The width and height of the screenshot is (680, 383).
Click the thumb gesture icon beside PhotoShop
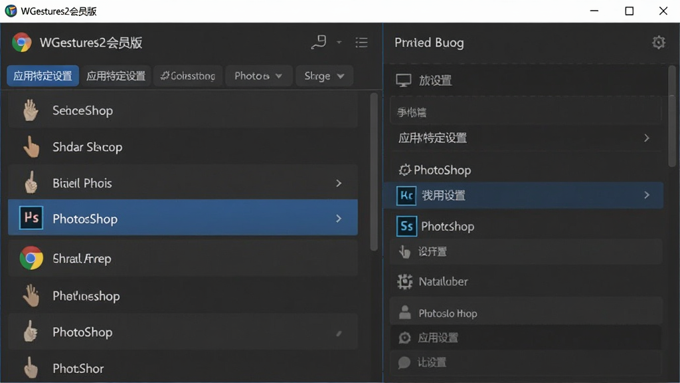coord(31,332)
